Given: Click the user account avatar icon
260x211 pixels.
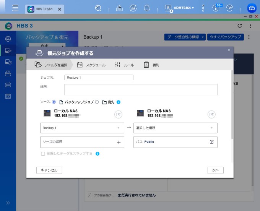Looking at the screenshot, I should click(x=168, y=8).
